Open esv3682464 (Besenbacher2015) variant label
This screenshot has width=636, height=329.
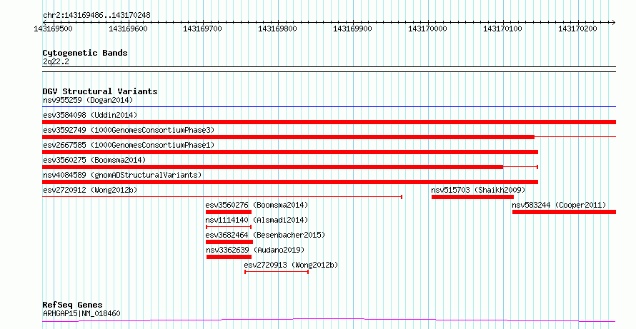265,235
